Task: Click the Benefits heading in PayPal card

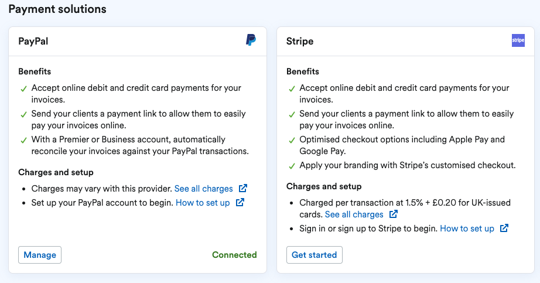Action: tap(35, 71)
